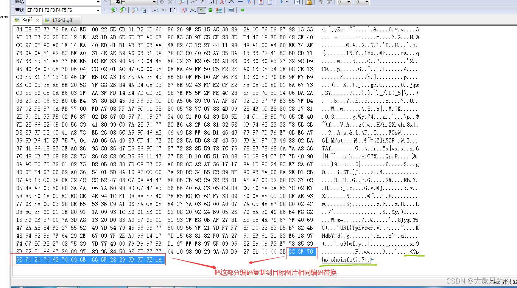Open the 查找 search history dropdown
The image size is (517, 288).
click(x=98, y=10)
